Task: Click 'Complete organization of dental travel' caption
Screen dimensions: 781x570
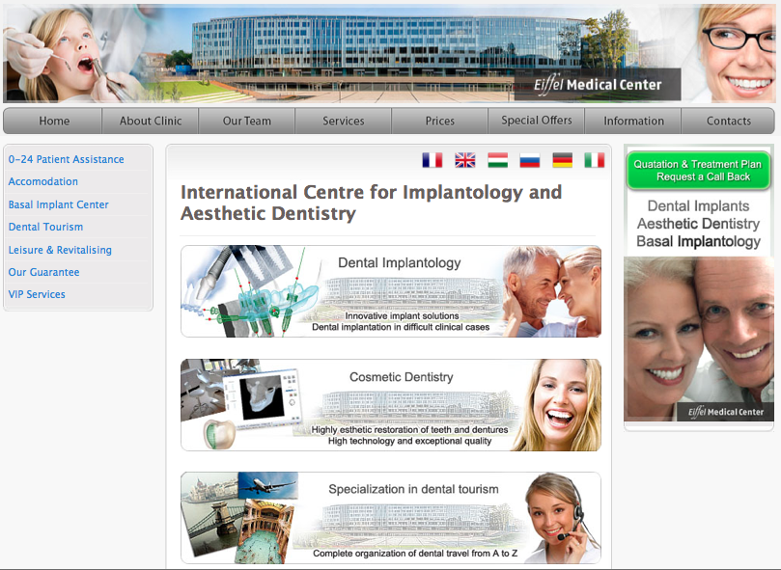Action: 415,554
